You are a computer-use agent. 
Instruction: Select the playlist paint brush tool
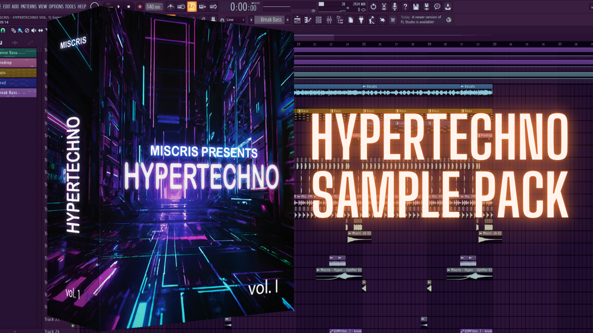point(20,31)
